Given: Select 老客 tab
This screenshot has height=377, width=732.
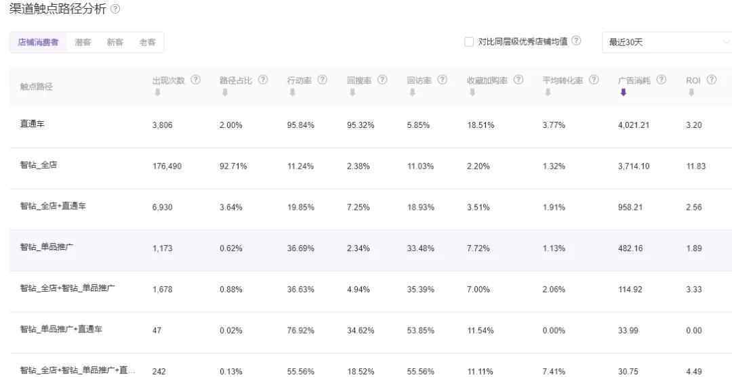Looking at the screenshot, I should click(147, 42).
